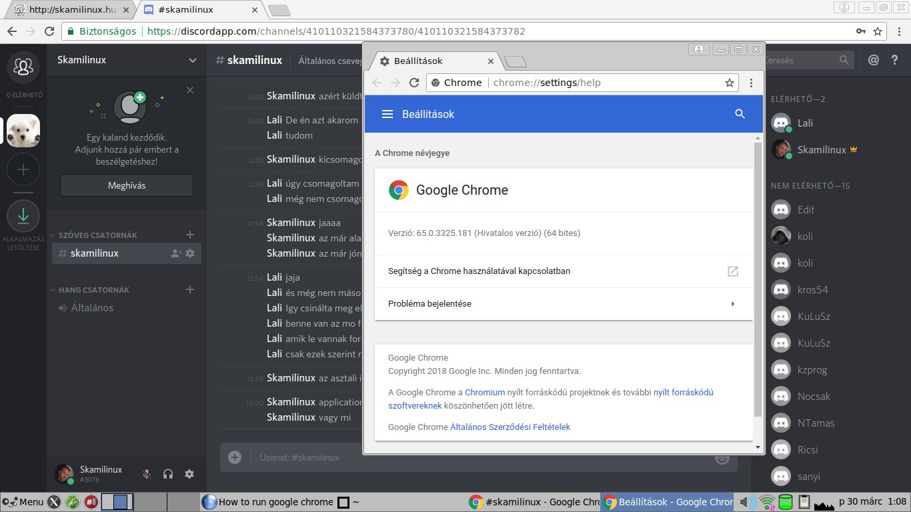The image size is (911, 512).
Task: Click the Biztonságos secure site indicator
Action: pos(103,31)
